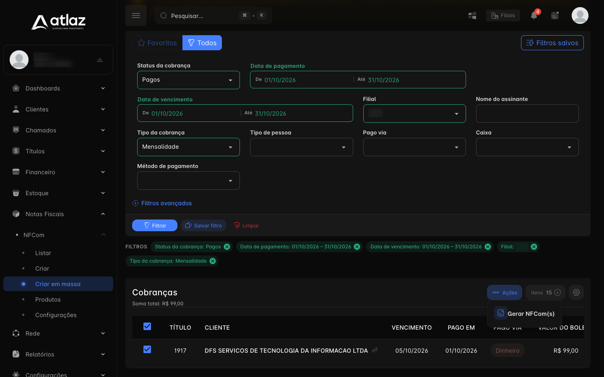Click the hamburger menu toggle button
Viewport: 604px width, 377px height.
[x=136, y=15]
